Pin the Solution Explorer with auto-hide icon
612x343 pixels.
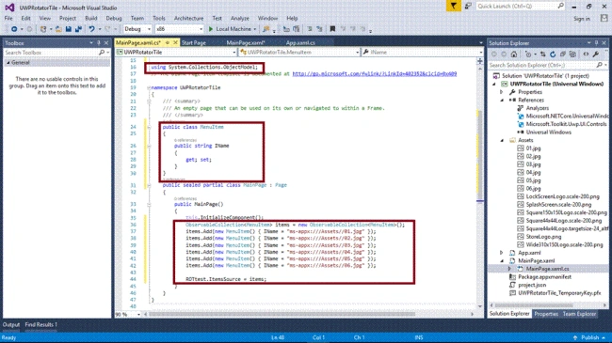click(x=596, y=43)
